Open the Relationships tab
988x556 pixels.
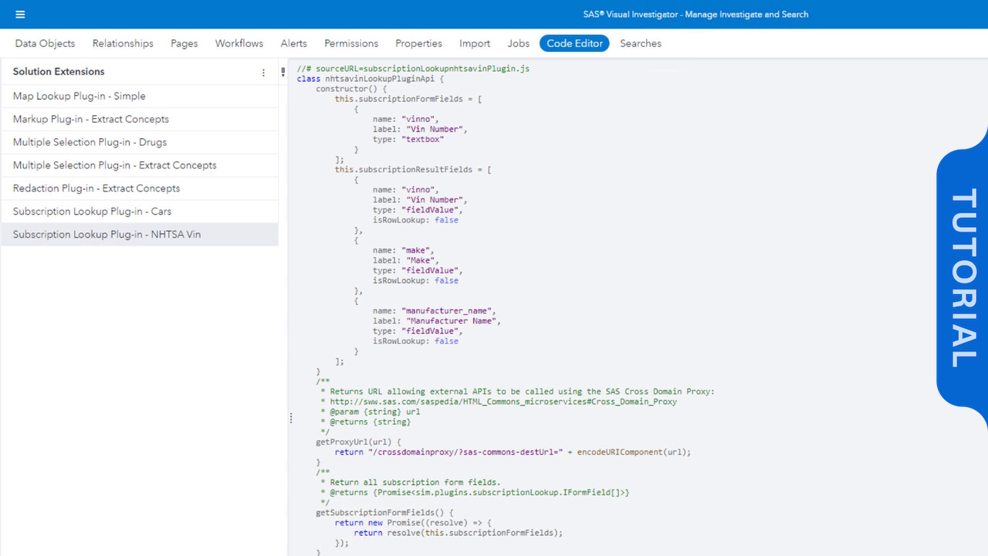coord(123,43)
